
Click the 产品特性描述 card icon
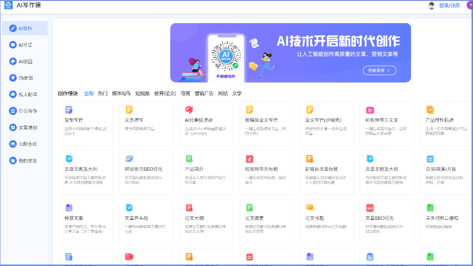coord(430,110)
